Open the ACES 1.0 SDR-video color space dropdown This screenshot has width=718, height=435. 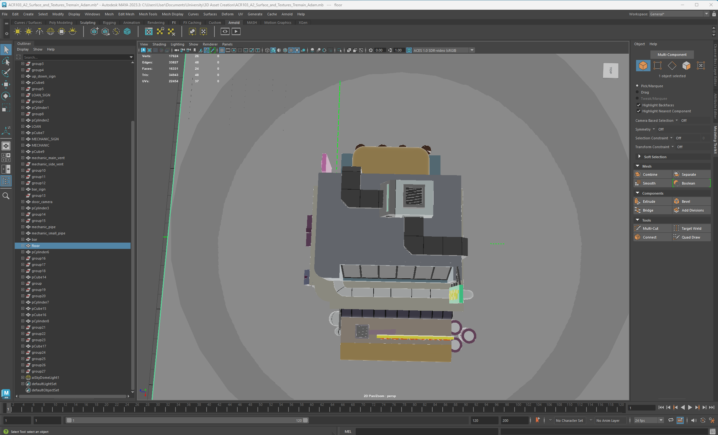click(x=472, y=50)
